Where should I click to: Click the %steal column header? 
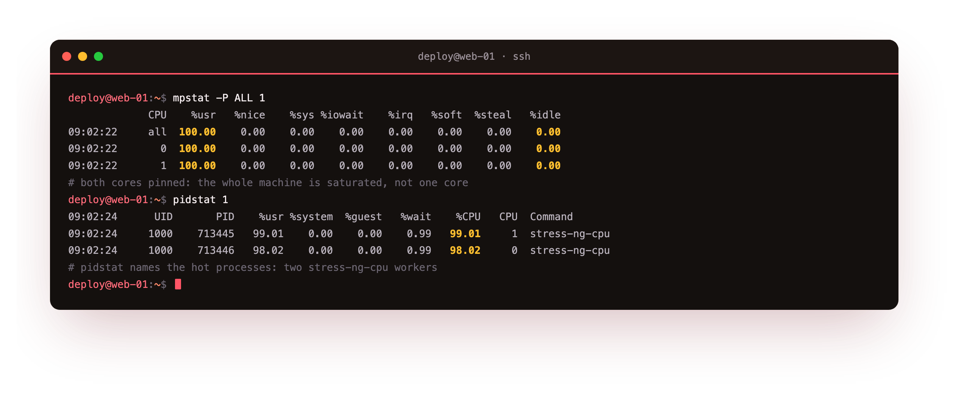(x=493, y=115)
